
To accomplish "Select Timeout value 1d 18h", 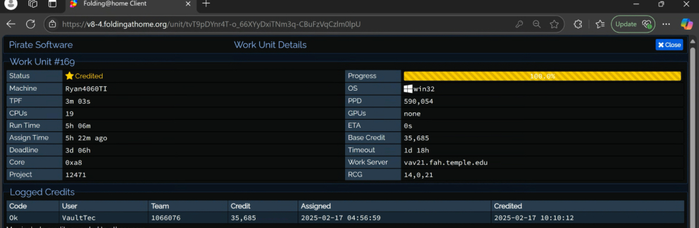I will coord(416,150).
